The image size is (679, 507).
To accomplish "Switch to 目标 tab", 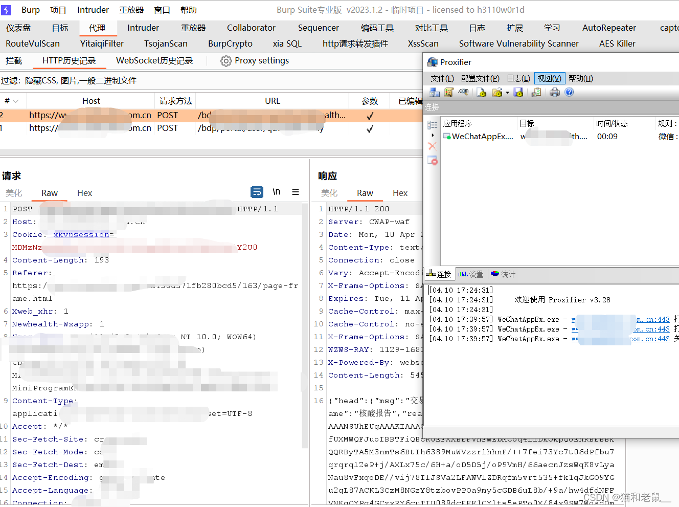I will [60, 28].
